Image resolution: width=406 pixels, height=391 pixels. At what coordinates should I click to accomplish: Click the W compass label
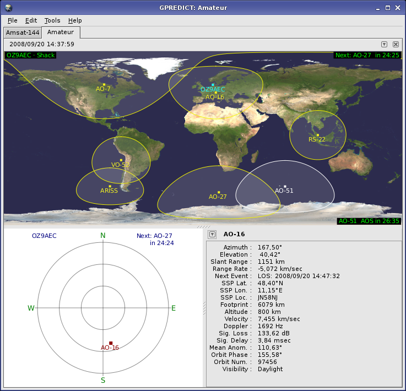(31, 308)
